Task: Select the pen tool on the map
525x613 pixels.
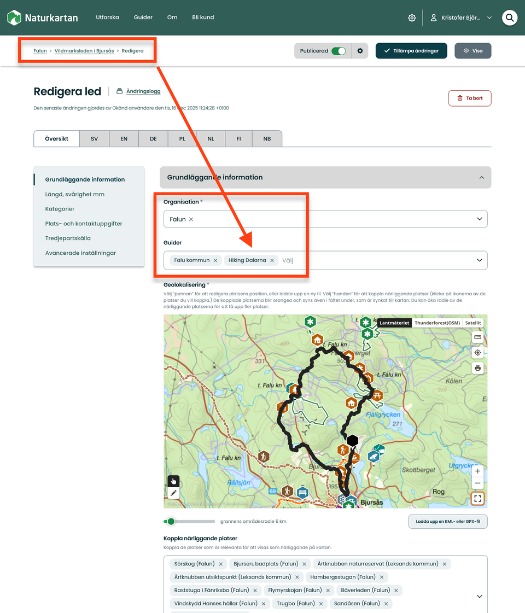Action: [x=173, y=493]
